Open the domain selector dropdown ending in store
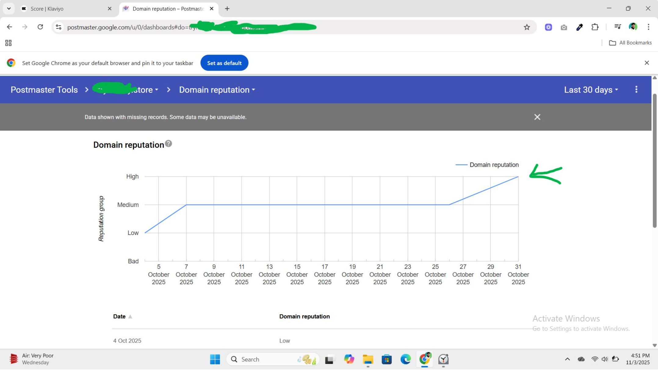The image size is (658, 370). pyautogui.click(x=126, y=90)
